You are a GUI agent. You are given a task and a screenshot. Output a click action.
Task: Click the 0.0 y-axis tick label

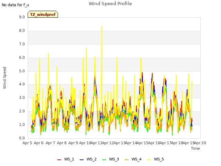22,138
